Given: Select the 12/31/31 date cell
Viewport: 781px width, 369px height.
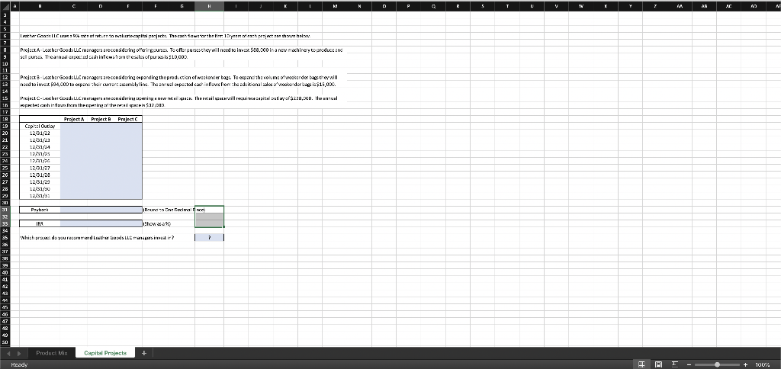Looking at the screenshot, I should click(x=40, y=196).
